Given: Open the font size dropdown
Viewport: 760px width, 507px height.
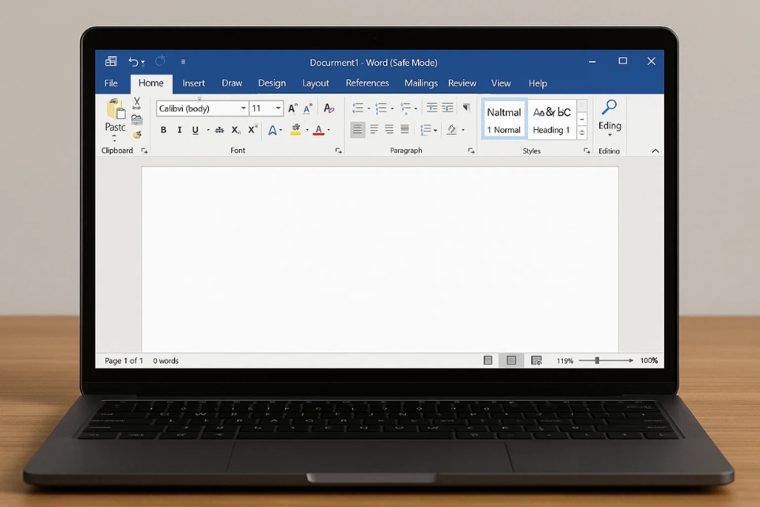Looking at the screenshot, I should click(x=277, y=108).
